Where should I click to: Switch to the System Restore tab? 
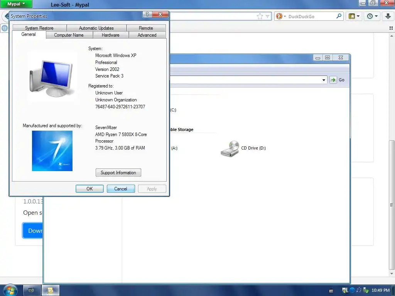click(x=39, y=28)
